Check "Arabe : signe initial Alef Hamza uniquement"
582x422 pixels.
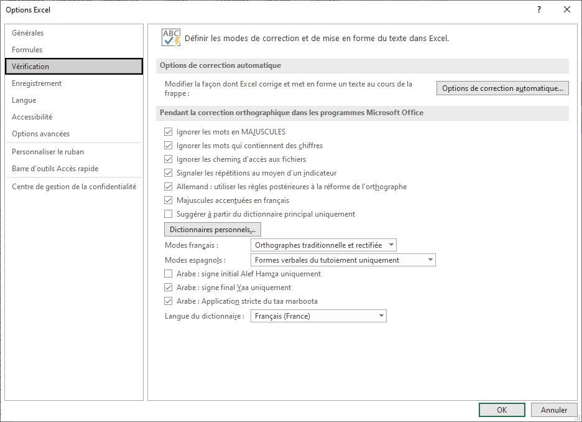(x=169, y=273)
